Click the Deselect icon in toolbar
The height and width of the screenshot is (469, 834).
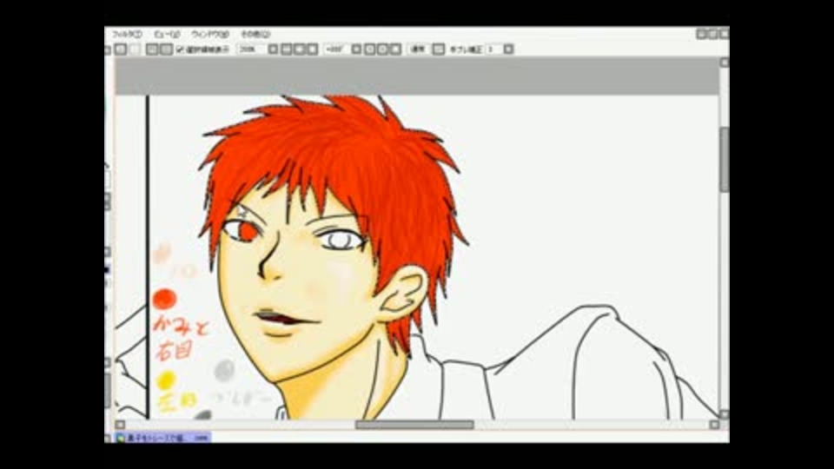pos(152,49)
